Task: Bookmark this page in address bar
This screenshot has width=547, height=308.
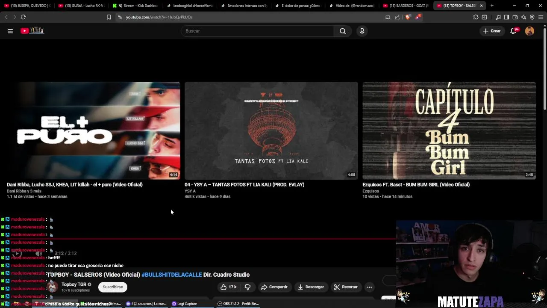Action: [x=109, y=17]
